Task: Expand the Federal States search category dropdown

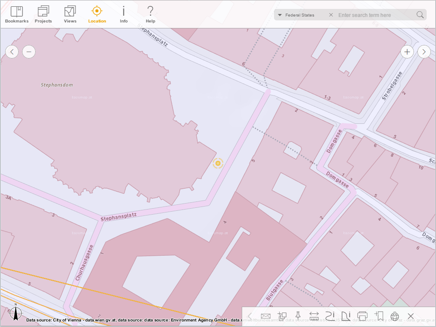Action: click(x=279, y=14)
